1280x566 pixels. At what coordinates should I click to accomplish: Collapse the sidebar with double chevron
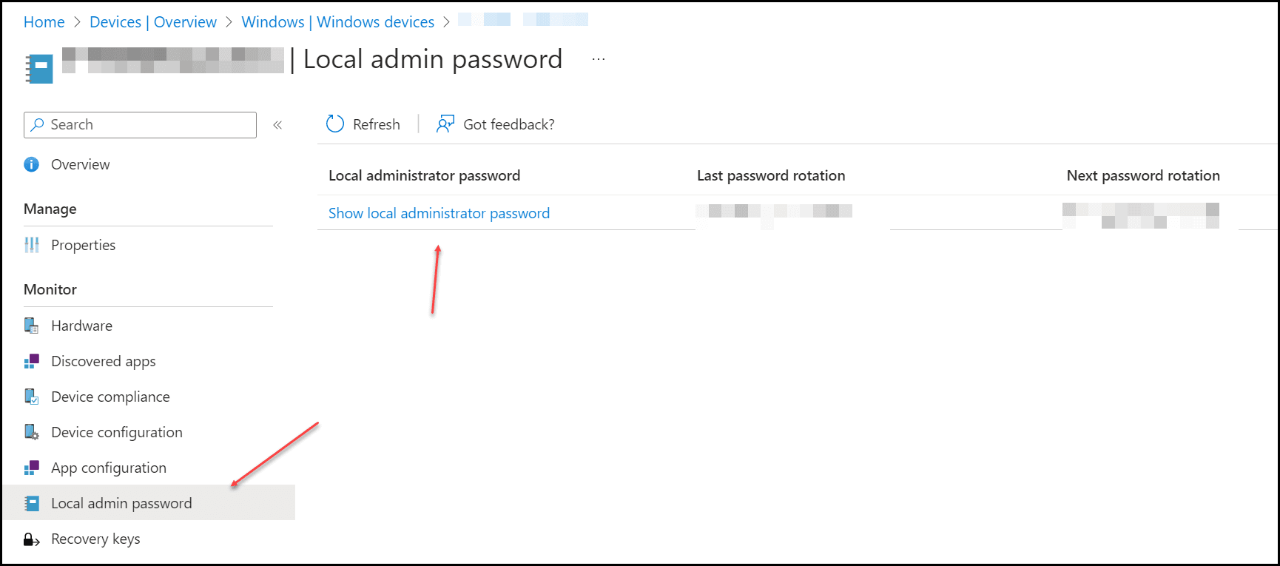click(277, 125)
